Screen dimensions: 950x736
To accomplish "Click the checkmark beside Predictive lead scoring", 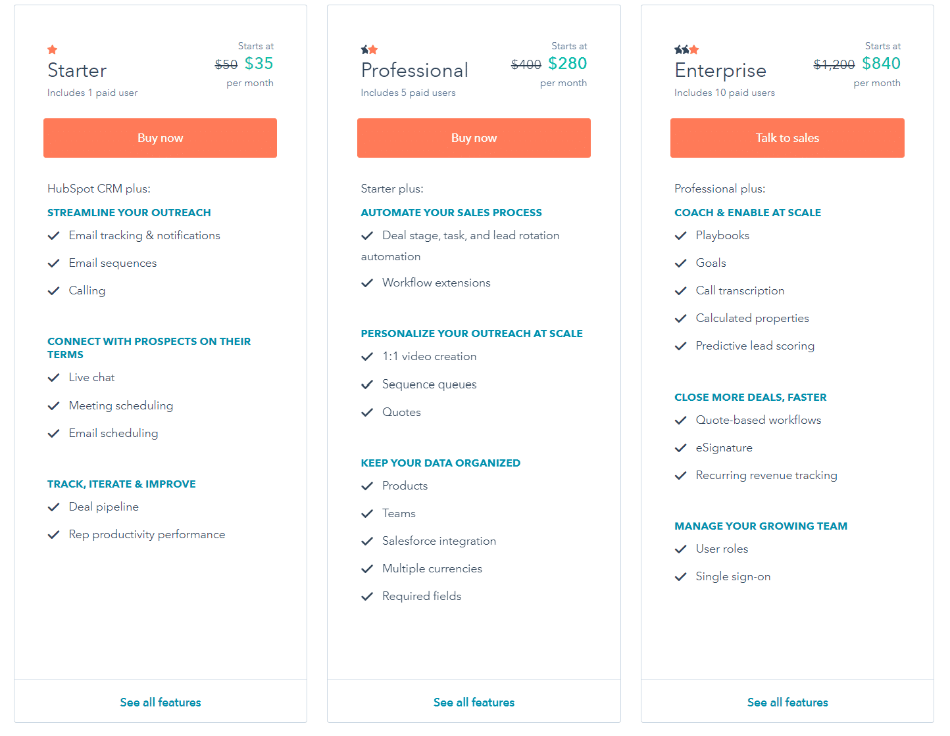I will click(x=681, y=346).
